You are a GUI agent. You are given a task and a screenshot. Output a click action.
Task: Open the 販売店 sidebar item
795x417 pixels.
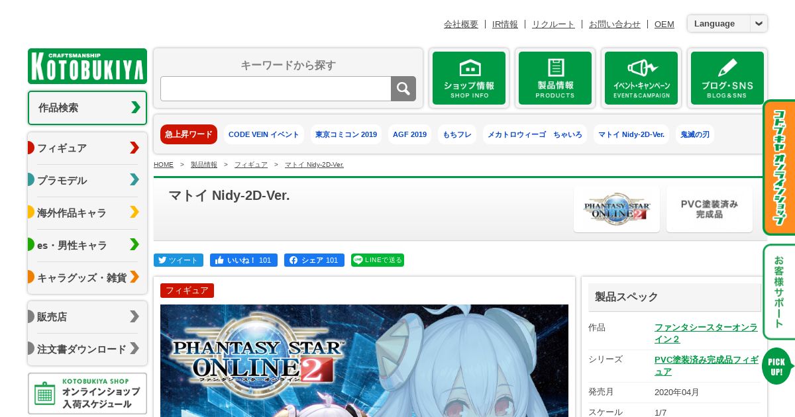tap(87, 316)
